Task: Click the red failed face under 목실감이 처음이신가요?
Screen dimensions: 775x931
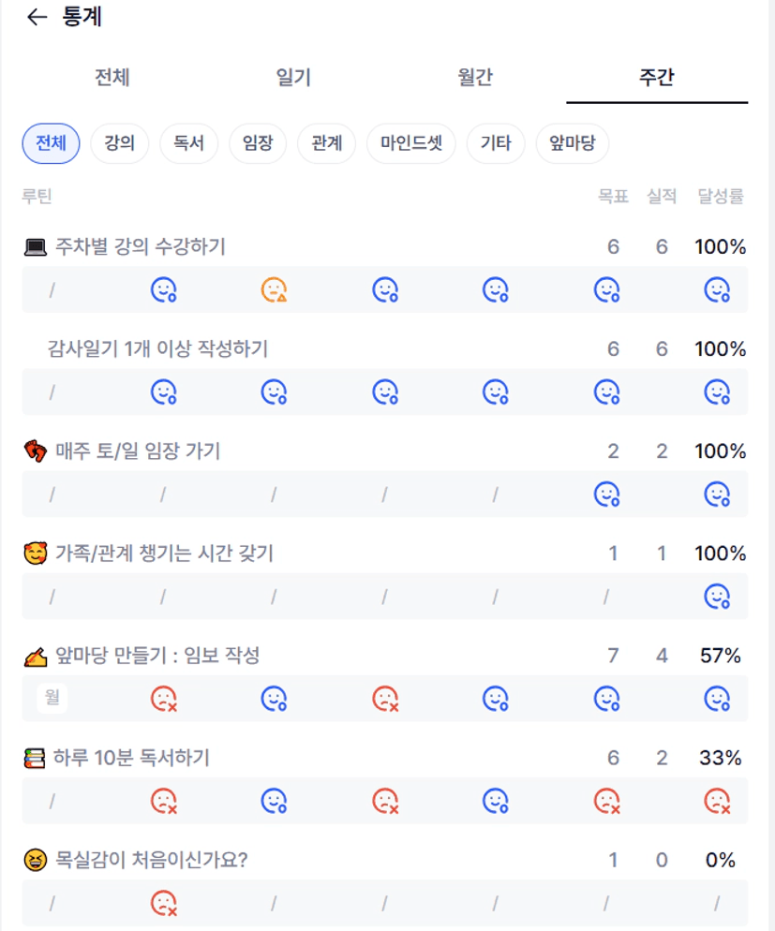Action: 164,903
